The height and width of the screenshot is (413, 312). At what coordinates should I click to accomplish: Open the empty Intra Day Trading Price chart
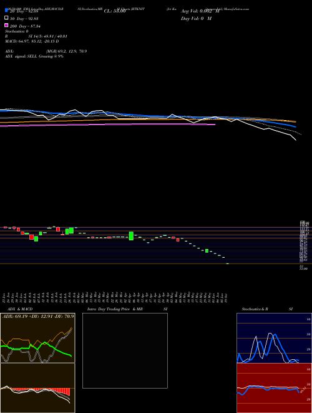125,350
